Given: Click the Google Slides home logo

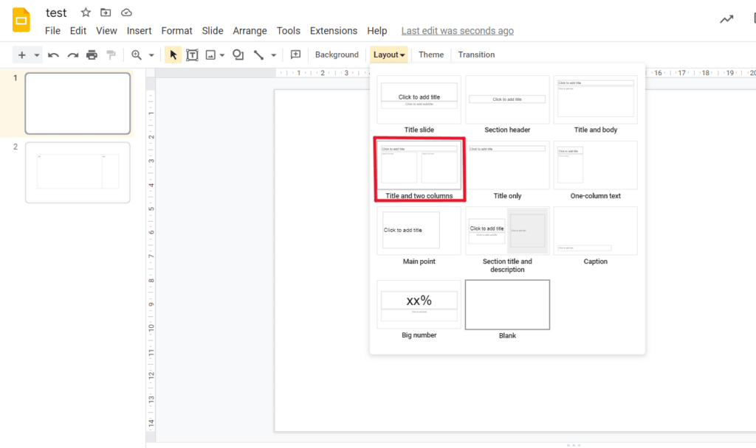Looking at the screenshot, I should (21, 20).
